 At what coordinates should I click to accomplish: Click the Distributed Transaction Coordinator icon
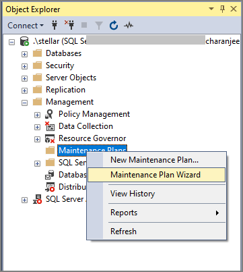50,187
